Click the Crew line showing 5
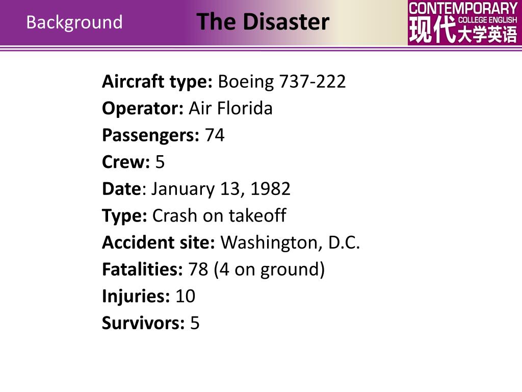 133,162
